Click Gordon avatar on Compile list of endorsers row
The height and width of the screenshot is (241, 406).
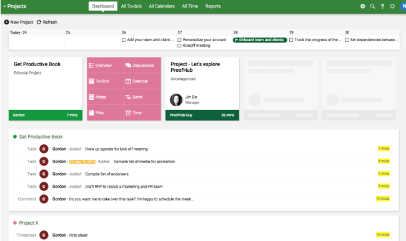[x=44, y=174]
